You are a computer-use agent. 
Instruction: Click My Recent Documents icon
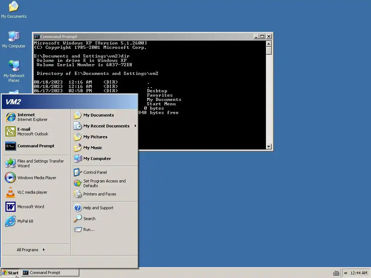coord(78,126)
